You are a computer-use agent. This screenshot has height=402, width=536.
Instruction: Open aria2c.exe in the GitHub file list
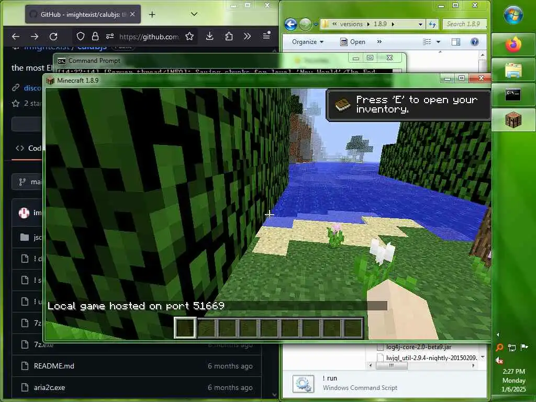(49, 388)
